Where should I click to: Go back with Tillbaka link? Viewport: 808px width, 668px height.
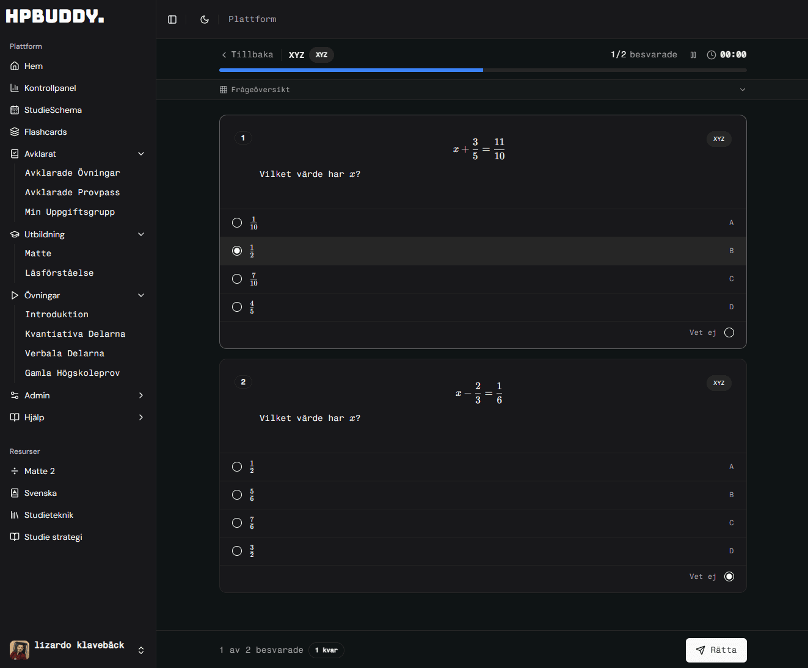coord(247,55)
